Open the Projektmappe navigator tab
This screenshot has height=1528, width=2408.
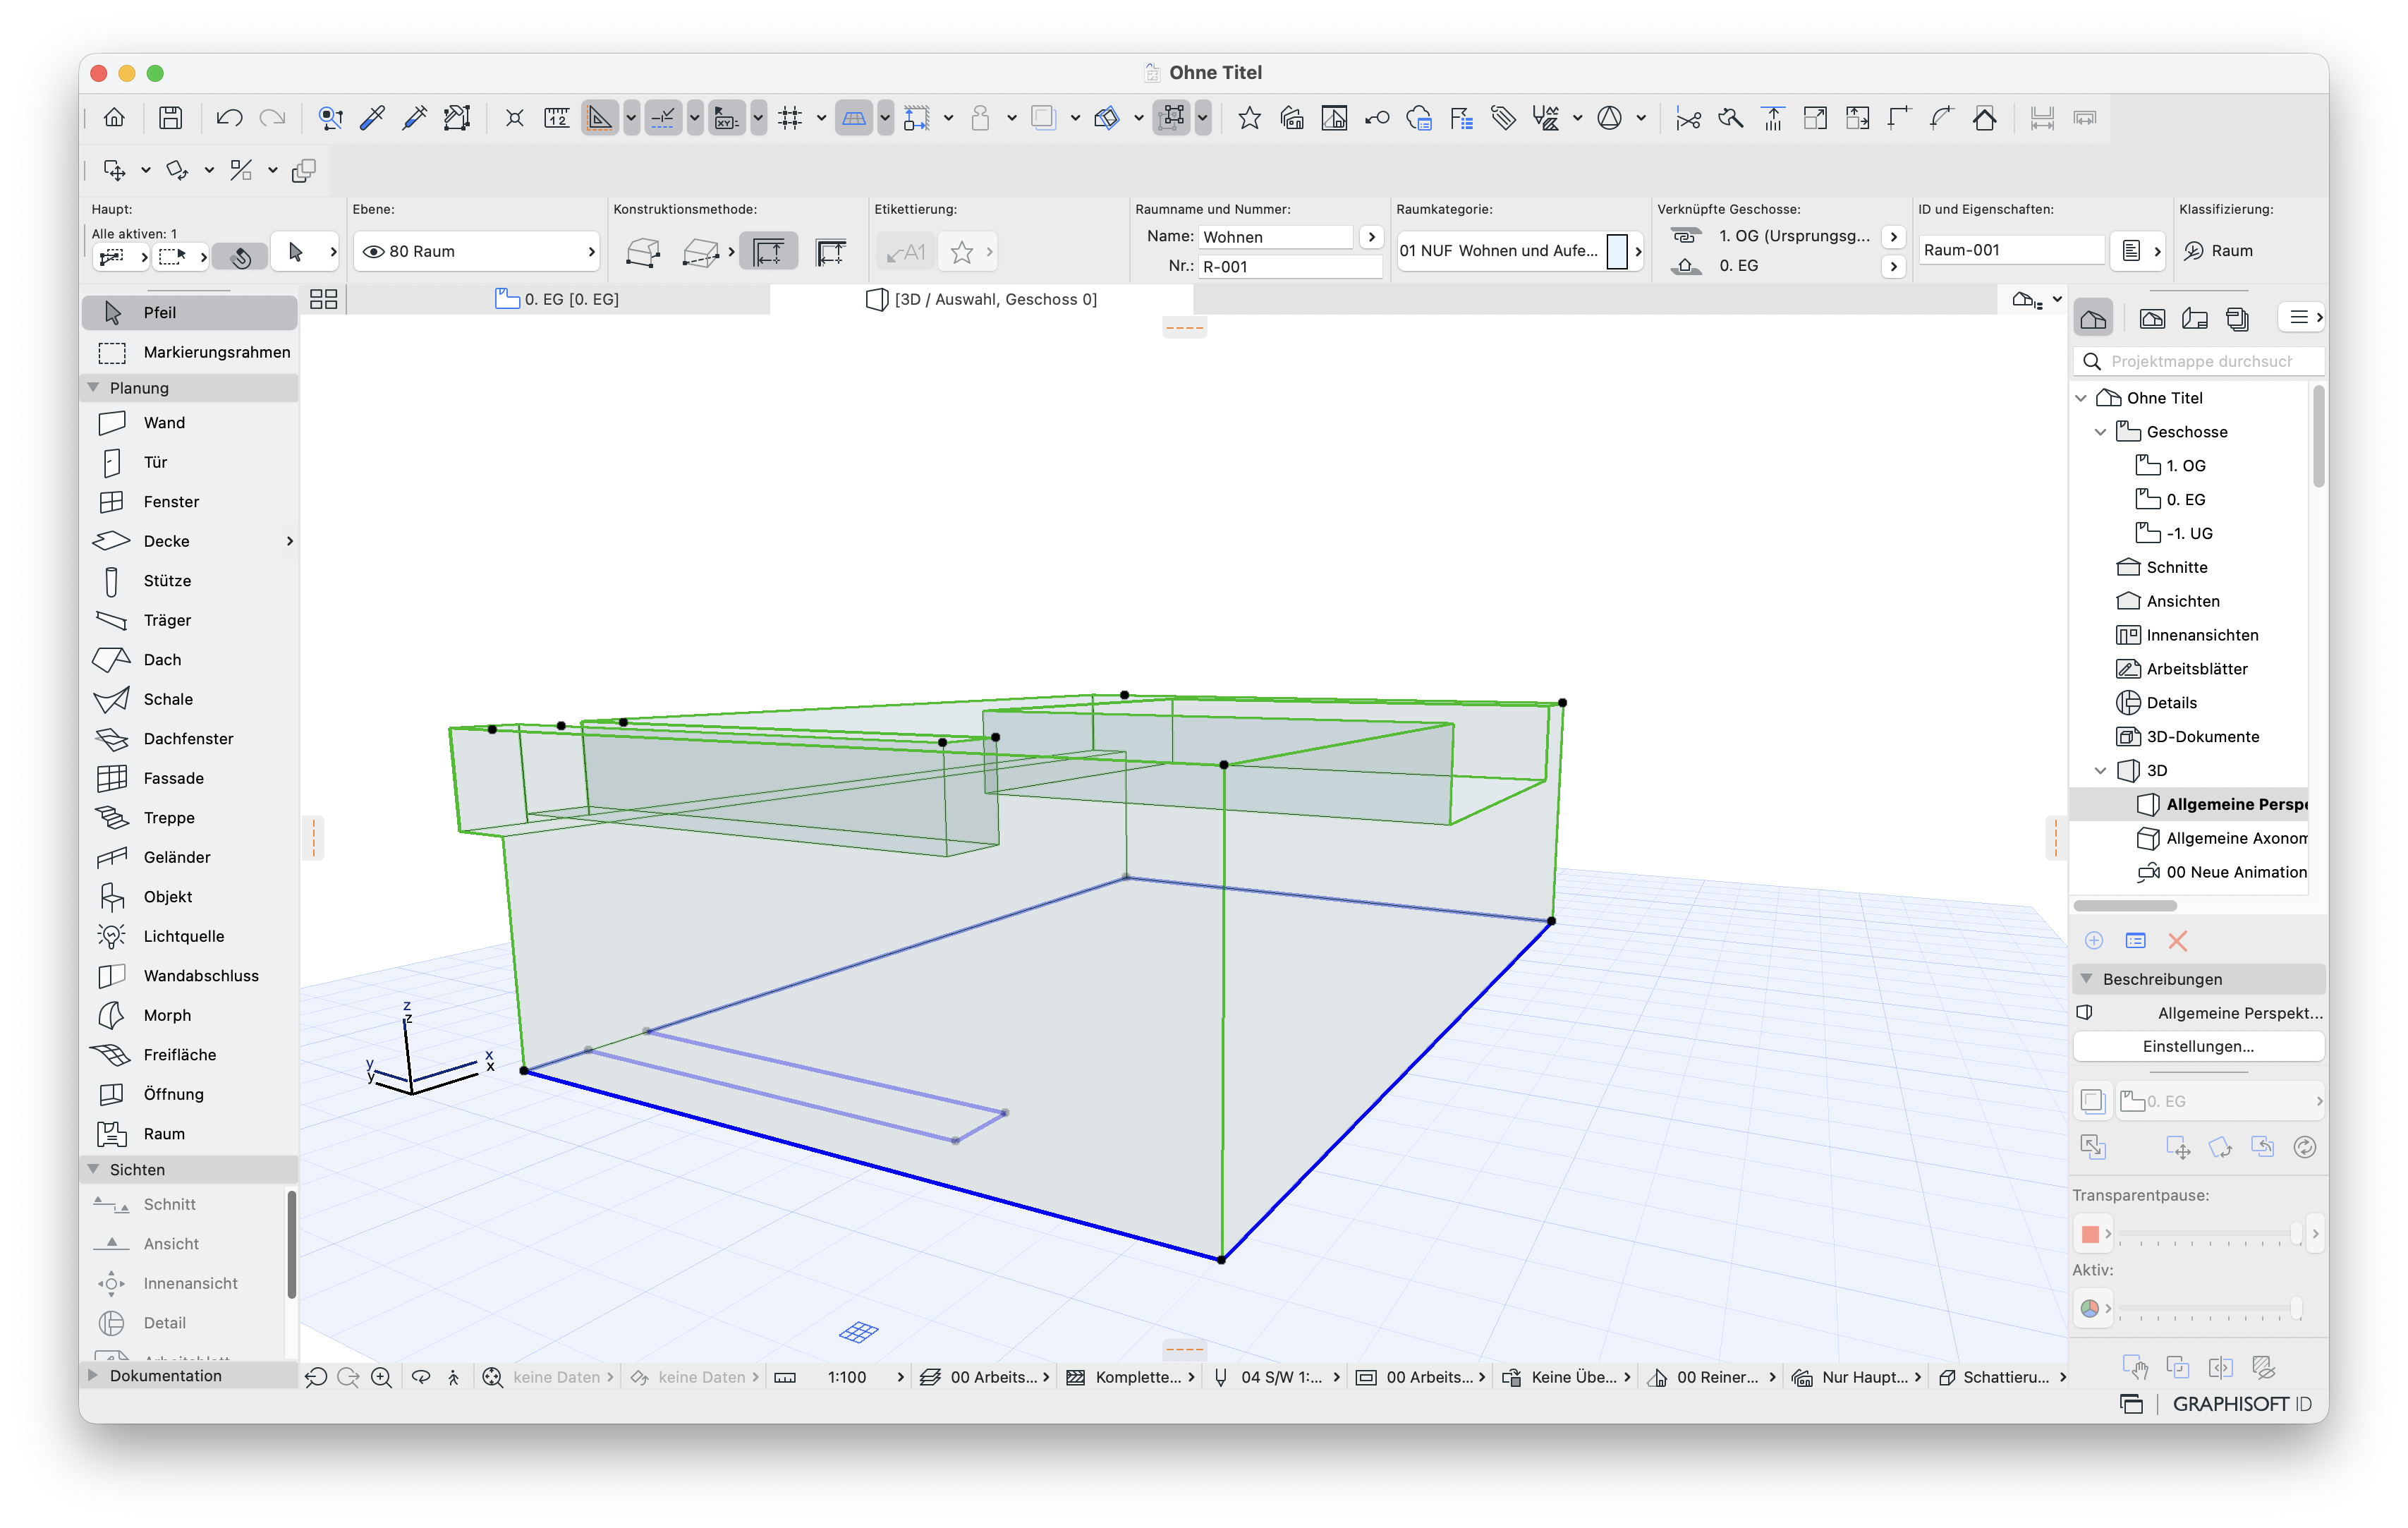click(x=2093, y=318)
